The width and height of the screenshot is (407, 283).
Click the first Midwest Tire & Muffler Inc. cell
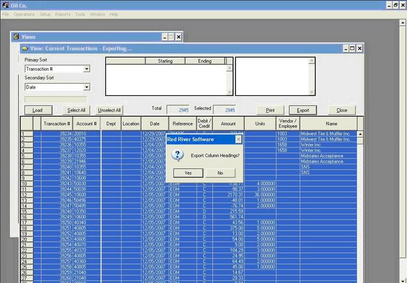coord(329,134)
